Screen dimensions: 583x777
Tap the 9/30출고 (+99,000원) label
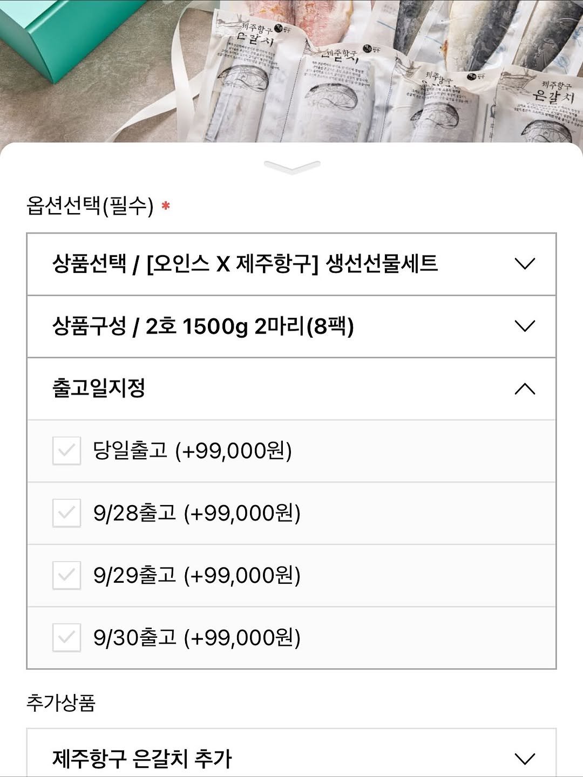(197, 638)
